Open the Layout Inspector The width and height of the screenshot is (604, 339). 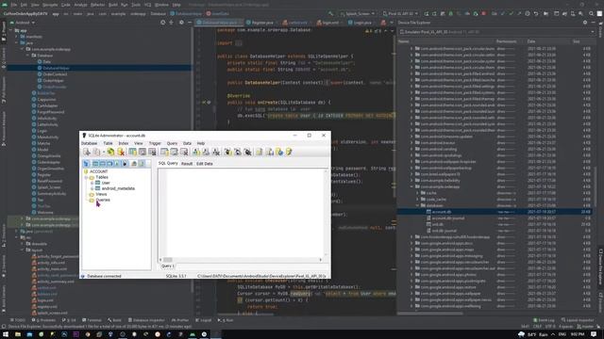pyautogui.click(x=578, y=320)
